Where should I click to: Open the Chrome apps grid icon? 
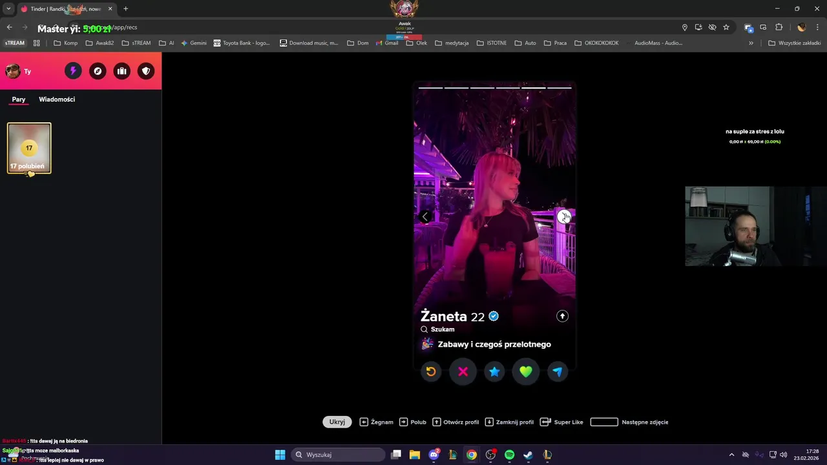[x=36, y=43]
